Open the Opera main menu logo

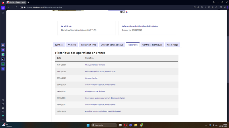[x=3, y=3]
